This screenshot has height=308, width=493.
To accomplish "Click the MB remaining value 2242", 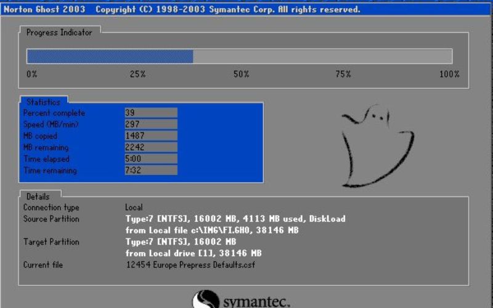I will (x=151, y=147).
